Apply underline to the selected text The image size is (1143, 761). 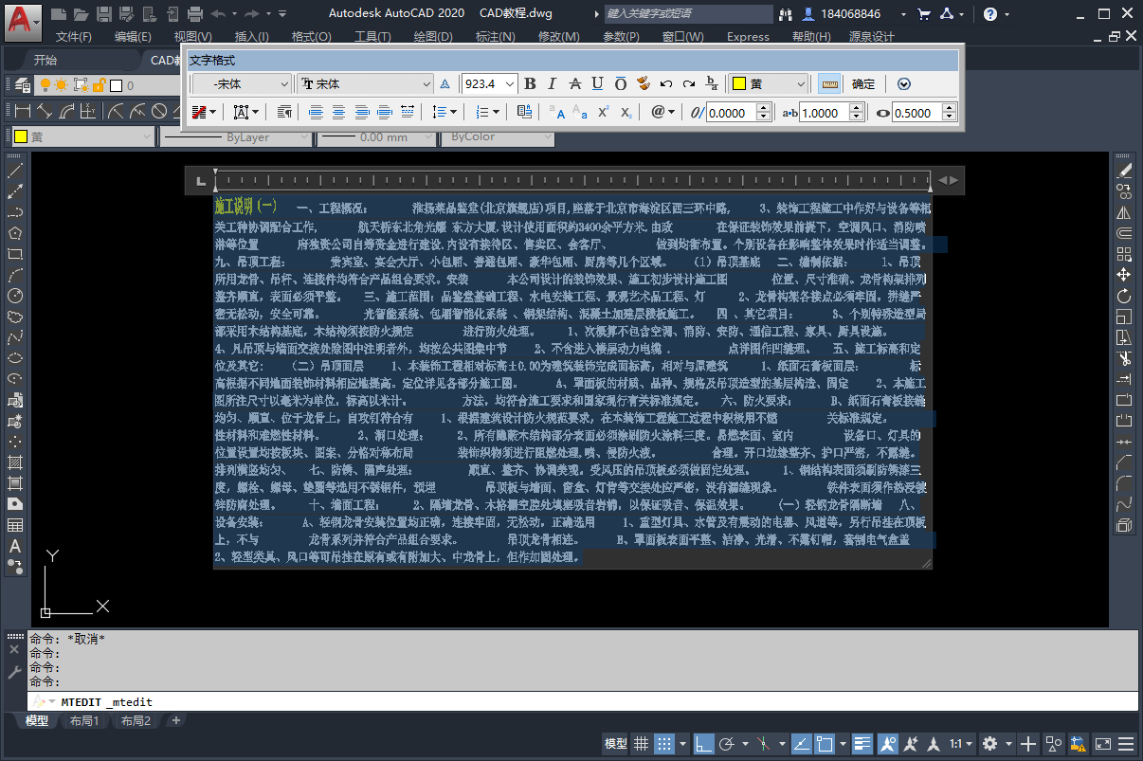[596, 83]
